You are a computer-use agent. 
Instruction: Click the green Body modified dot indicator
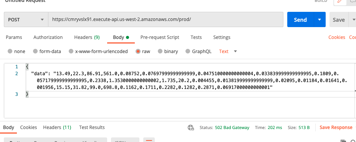(x=127, y=37)
